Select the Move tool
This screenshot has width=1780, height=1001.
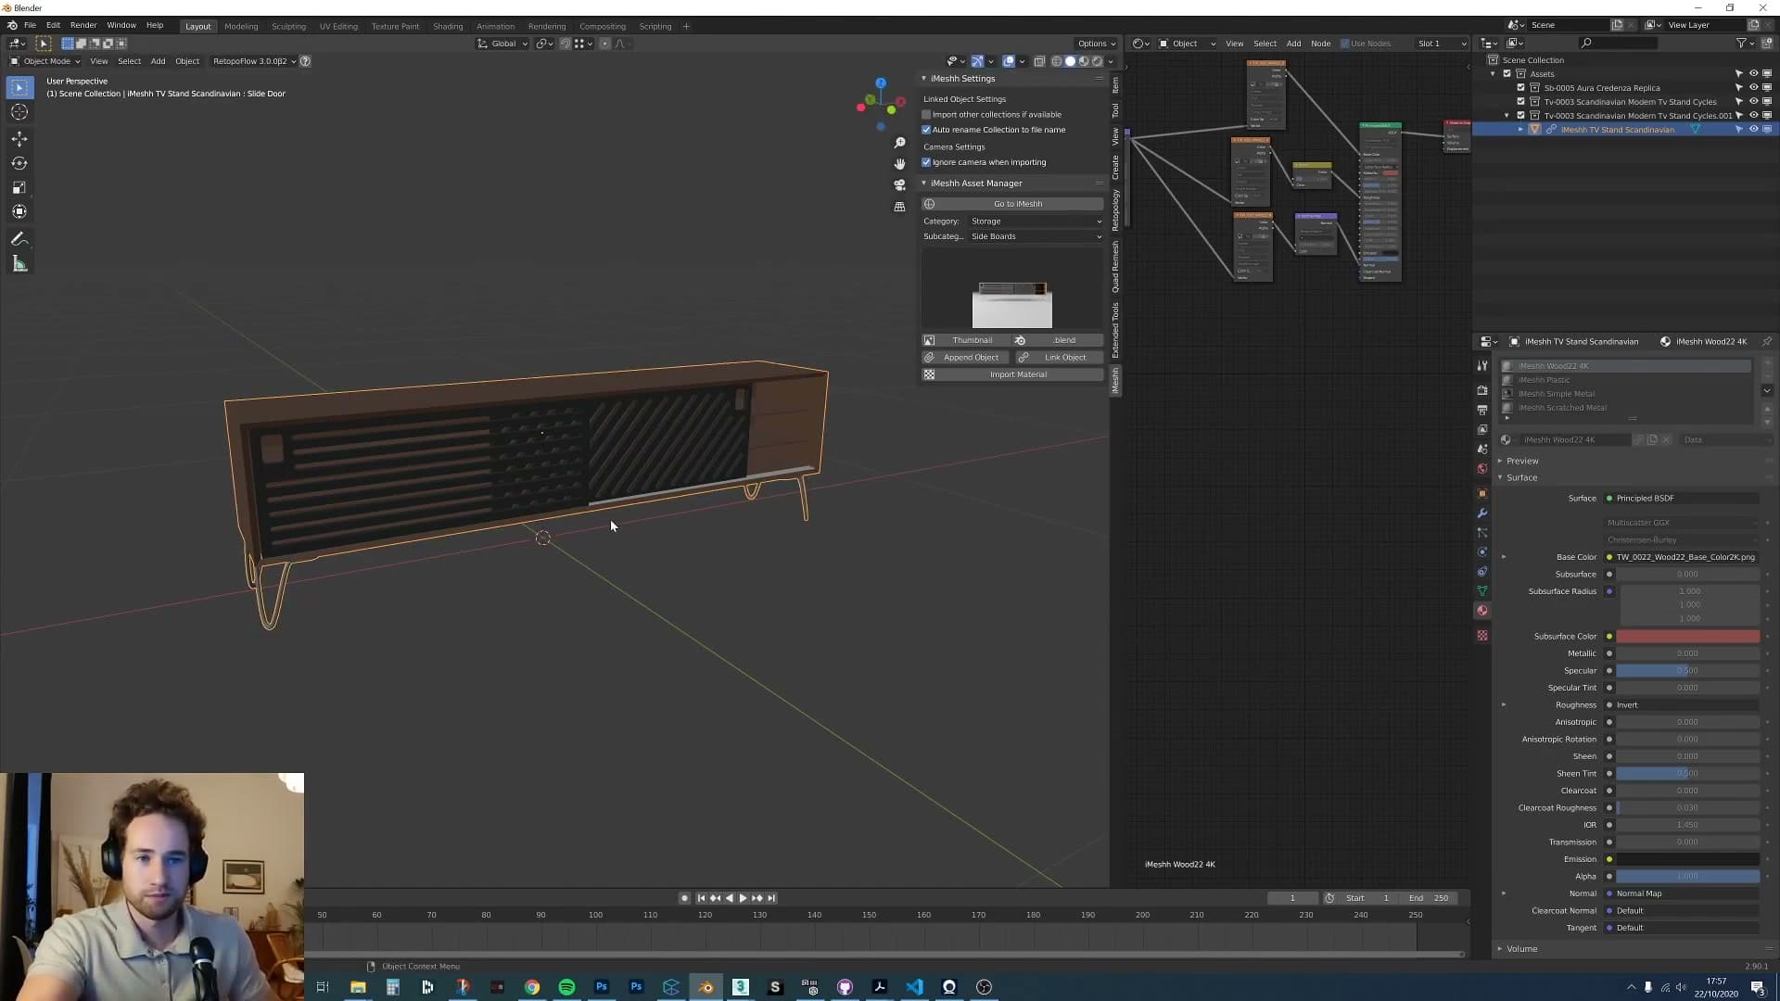tap(19, 138)
